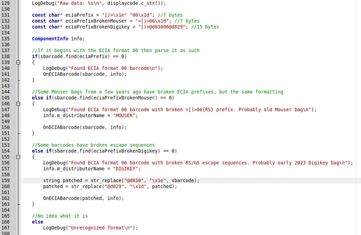Click OnECIABarcode call on line 150
The image size is (361, 235).
pyautogui.click(x=84, y=128)
